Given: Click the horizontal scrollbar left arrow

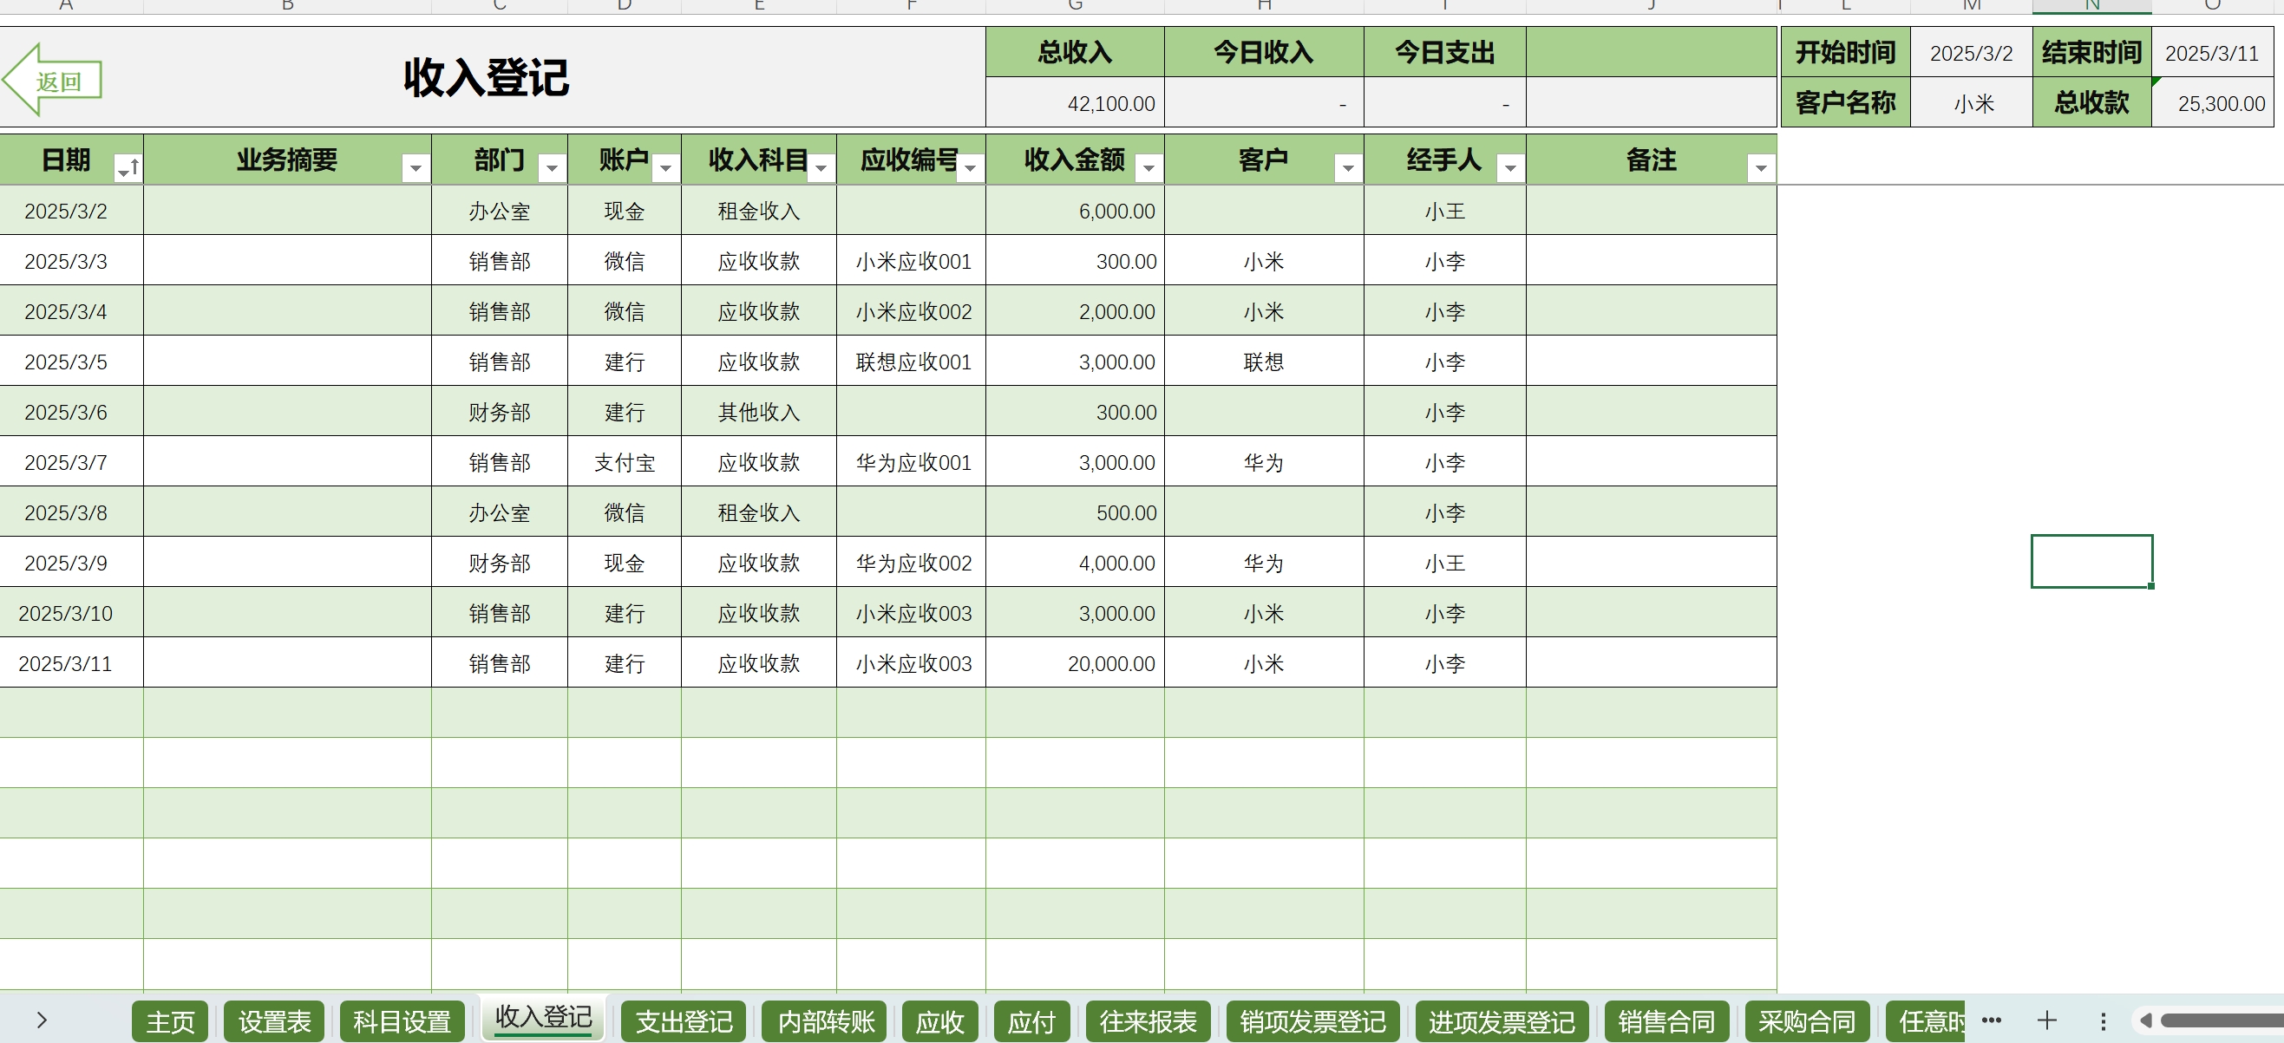Looking at the screenshot, I should (2146, 1020).
